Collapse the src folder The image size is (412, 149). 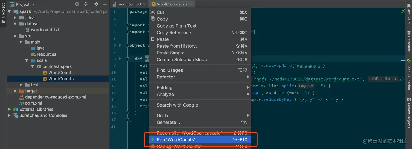click(x=15, y=36)
